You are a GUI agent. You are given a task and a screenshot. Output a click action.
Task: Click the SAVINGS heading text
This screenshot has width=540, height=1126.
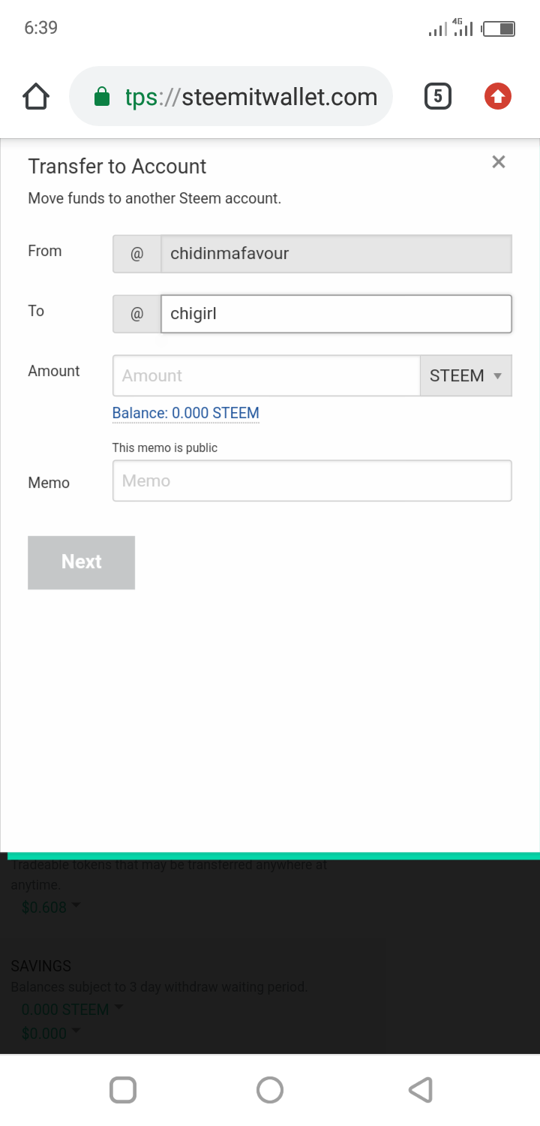(41, 966)
